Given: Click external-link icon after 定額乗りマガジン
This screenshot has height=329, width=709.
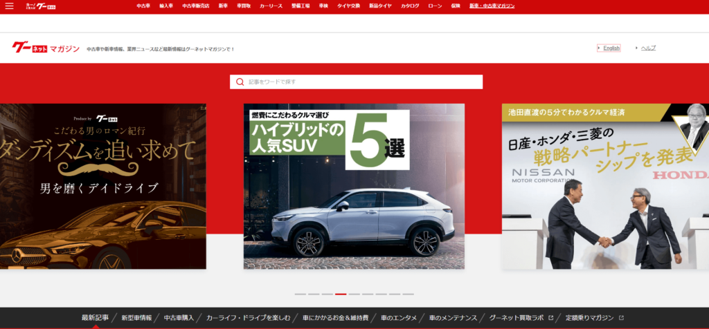Looking at the screenshot, I should [621, 318].
